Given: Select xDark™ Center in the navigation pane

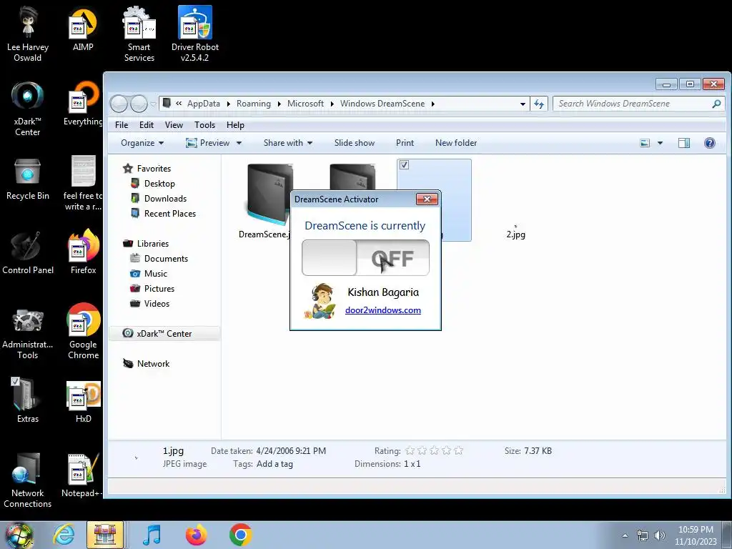Looking at the screenshot, I should click(x=164, y=333).
